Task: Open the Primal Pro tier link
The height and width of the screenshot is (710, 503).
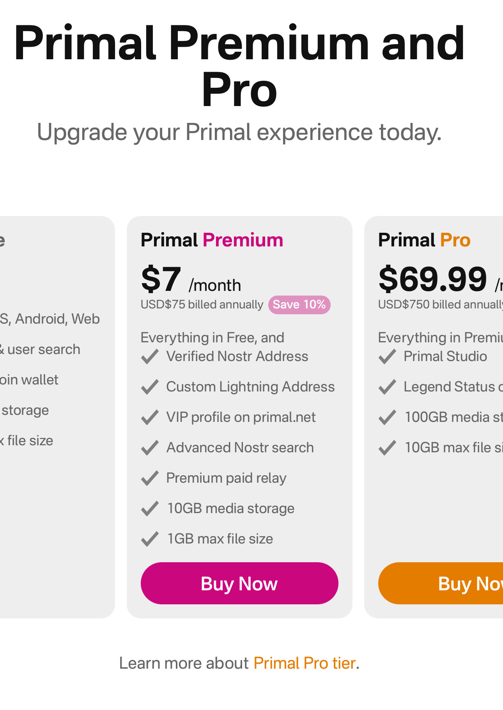Action: [x=305, y=663]
